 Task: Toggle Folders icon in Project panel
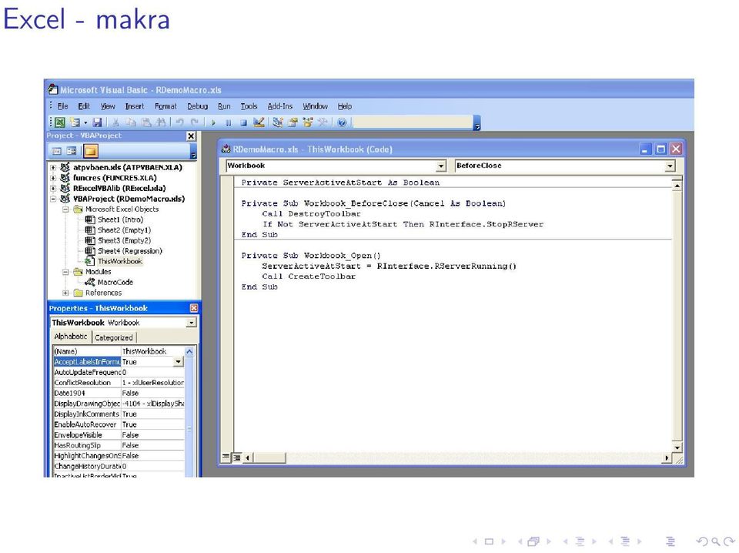pos(91,151)
